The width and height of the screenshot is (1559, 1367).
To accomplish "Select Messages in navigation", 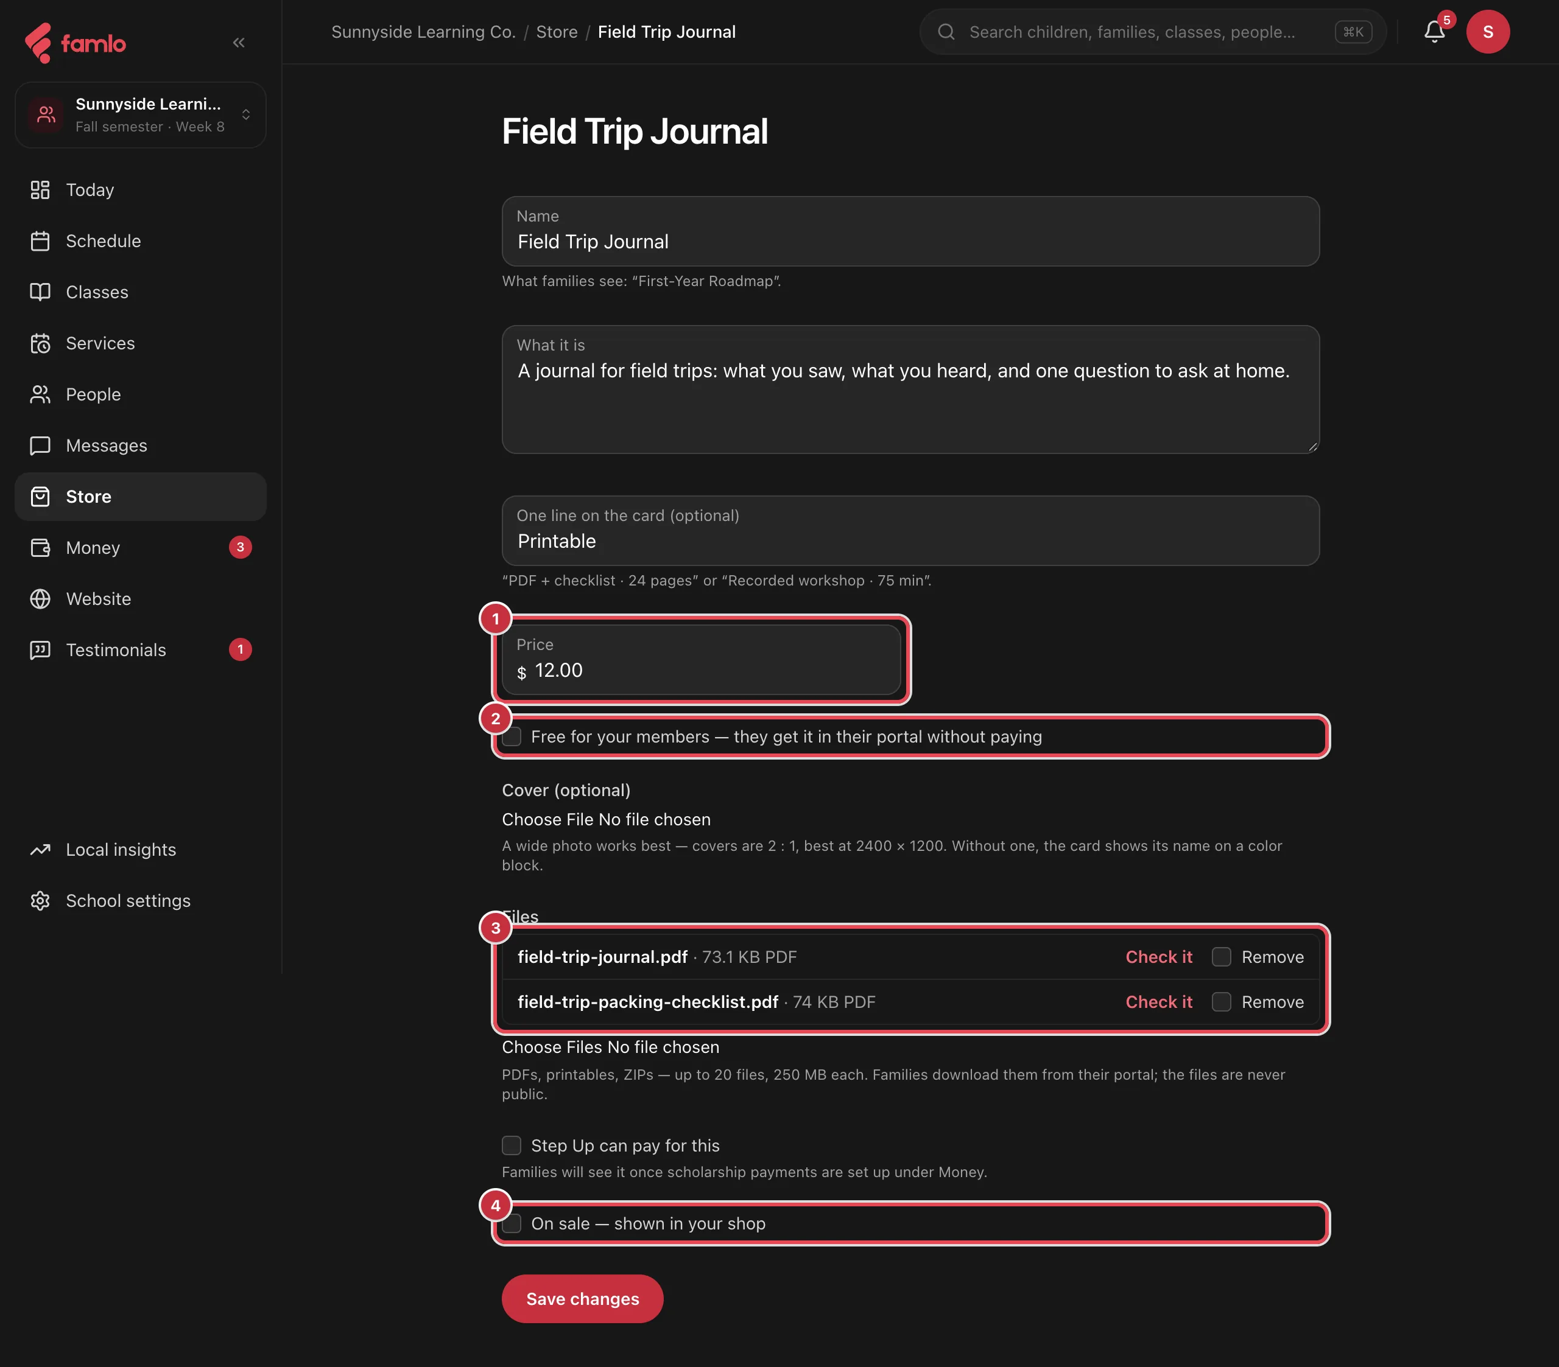I will pos(140,446).
